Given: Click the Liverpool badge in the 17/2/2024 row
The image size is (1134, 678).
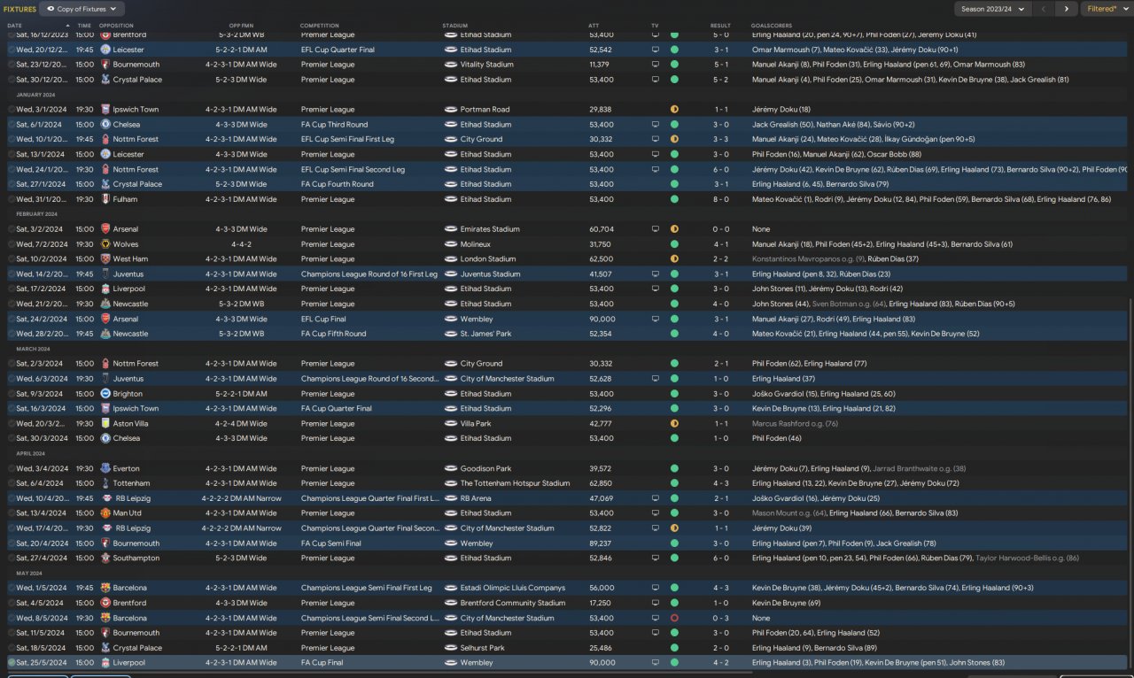Looking at the screenshot, I should (105, 289).
